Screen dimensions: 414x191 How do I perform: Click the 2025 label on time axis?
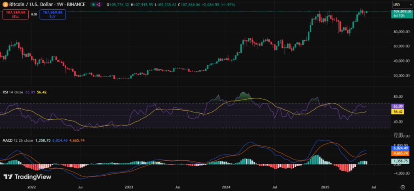click(325, 187)
